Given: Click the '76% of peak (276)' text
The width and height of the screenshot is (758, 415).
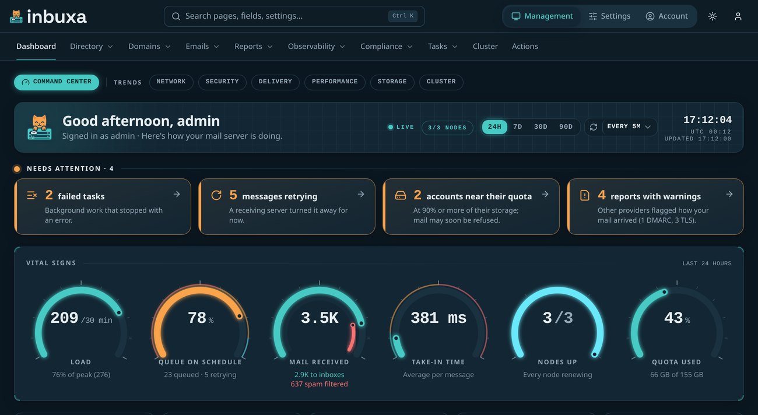Looking at the screenshot, I should (81, 375).
